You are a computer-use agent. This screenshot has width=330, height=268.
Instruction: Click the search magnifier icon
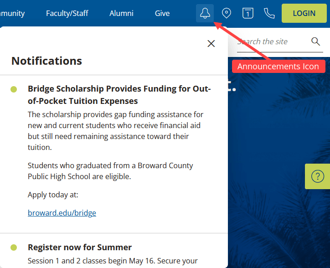click(315, 41)
